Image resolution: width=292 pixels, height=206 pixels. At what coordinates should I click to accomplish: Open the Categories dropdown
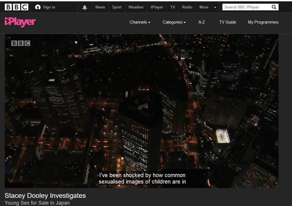coord(174,22)
